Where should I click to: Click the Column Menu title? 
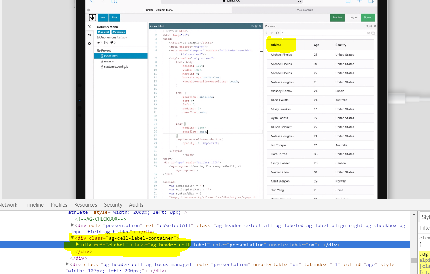point(107,27)
